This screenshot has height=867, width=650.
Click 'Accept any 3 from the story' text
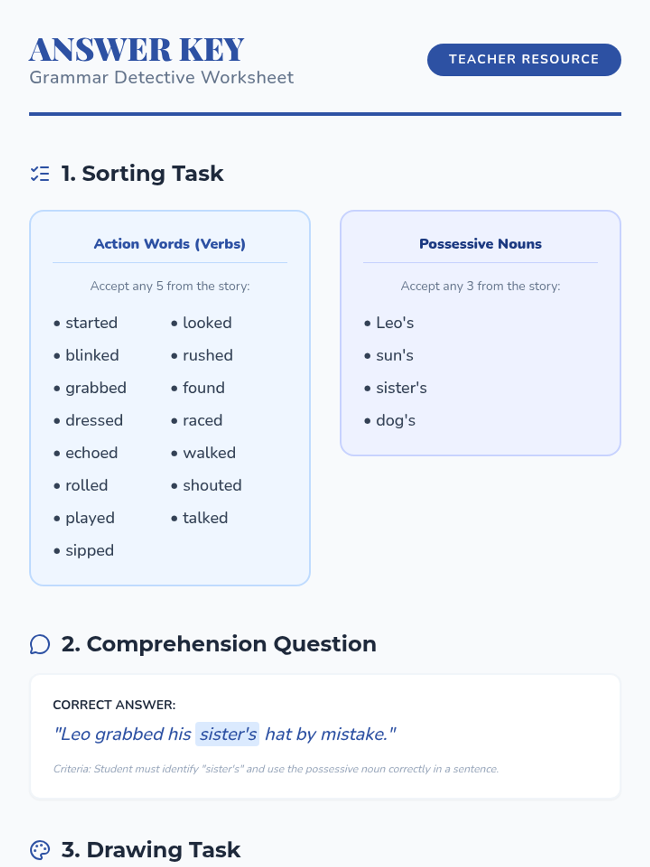(x=480, y=286)
